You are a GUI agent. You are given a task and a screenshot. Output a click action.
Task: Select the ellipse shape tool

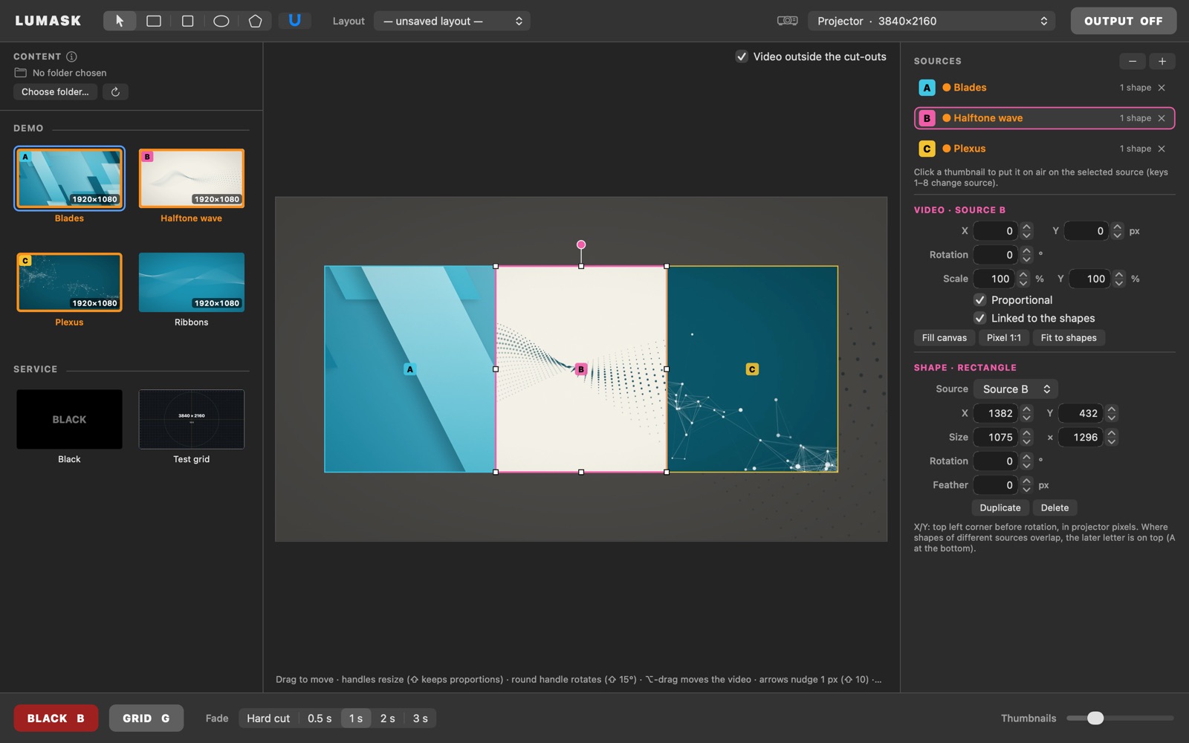[x=221, y=21]
